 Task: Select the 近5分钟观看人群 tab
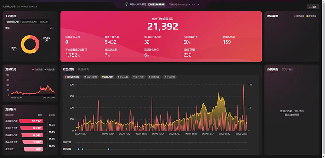click(30, 22)
